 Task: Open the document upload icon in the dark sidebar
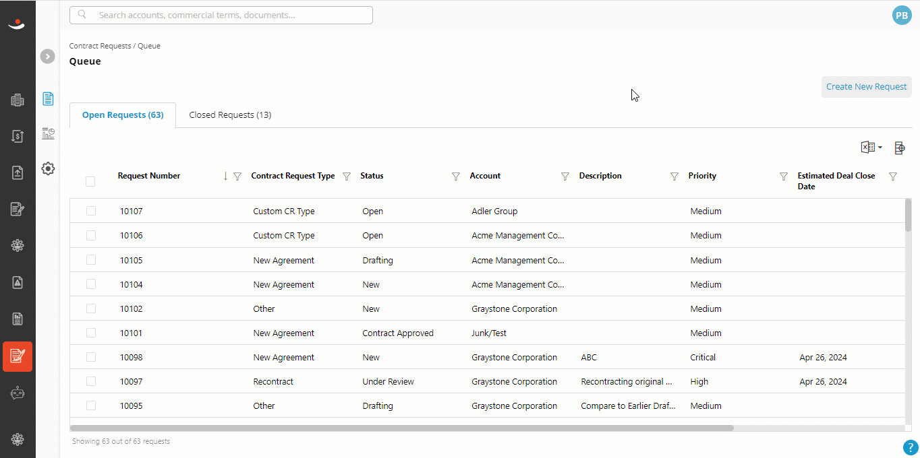click(x=18, y=172)
